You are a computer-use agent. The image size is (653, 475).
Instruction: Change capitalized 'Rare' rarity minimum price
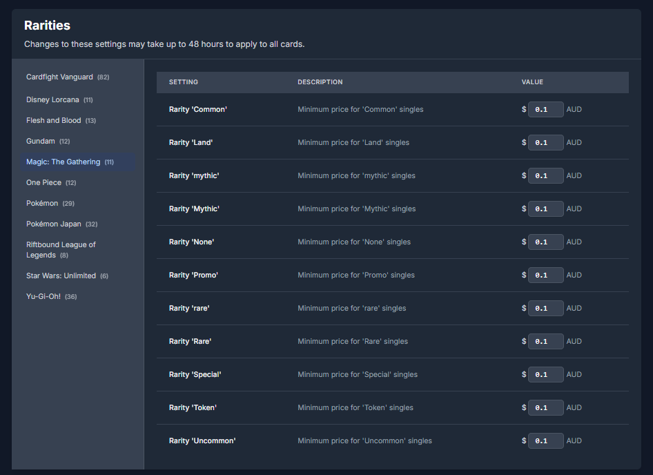(545, 341)
